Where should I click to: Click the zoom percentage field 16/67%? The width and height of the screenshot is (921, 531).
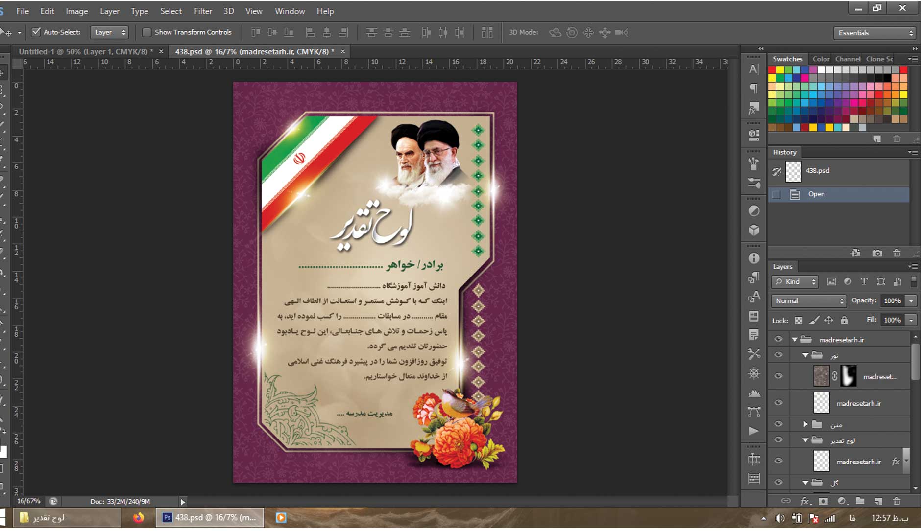coord(28,501)
